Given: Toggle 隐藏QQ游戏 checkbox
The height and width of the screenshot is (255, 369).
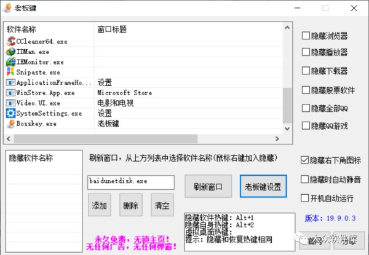Looking at the screenshot, I should coord(306,126).
